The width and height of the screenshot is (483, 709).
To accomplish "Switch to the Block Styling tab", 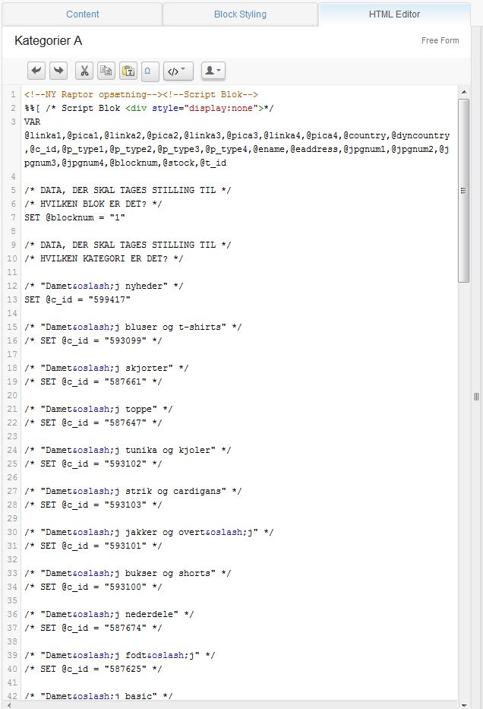I will (x=240, y=14).
